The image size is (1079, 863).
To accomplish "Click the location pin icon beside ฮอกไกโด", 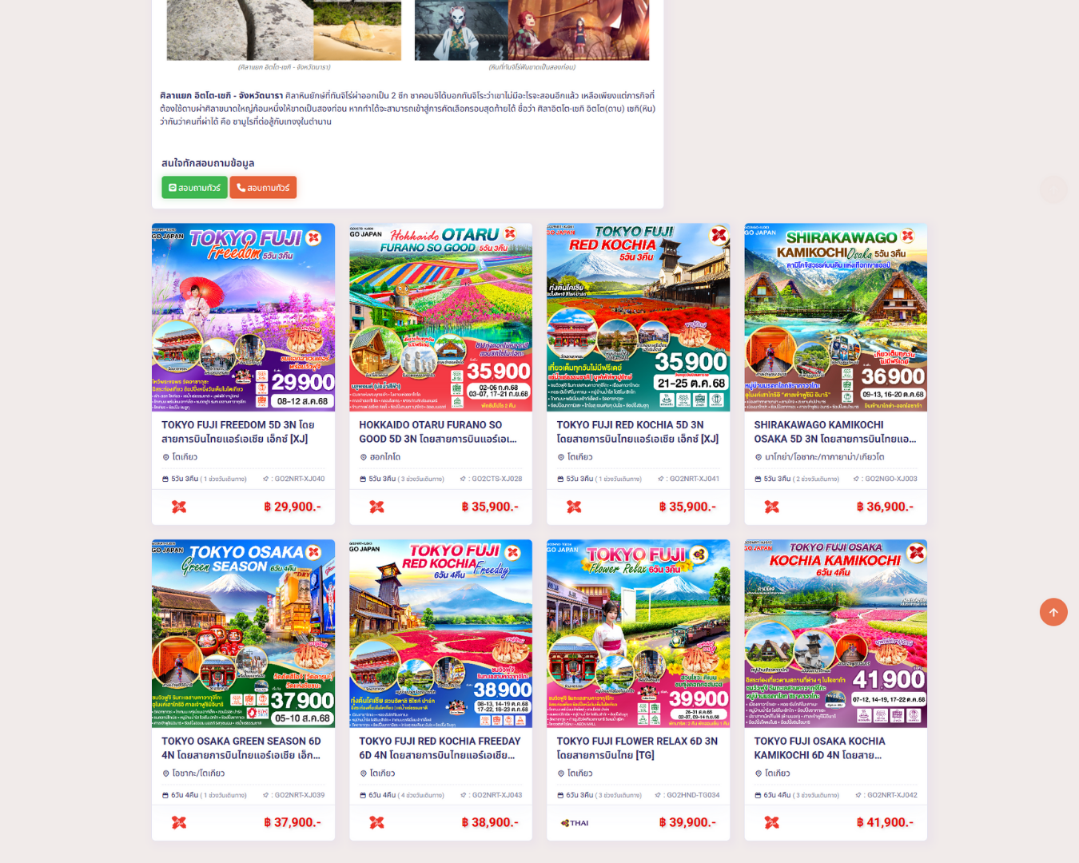I will (364, 457).
